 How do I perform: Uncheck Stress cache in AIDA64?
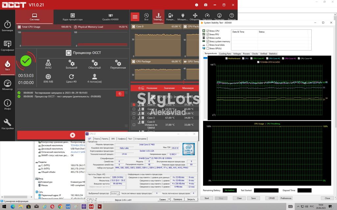(208, 38)
